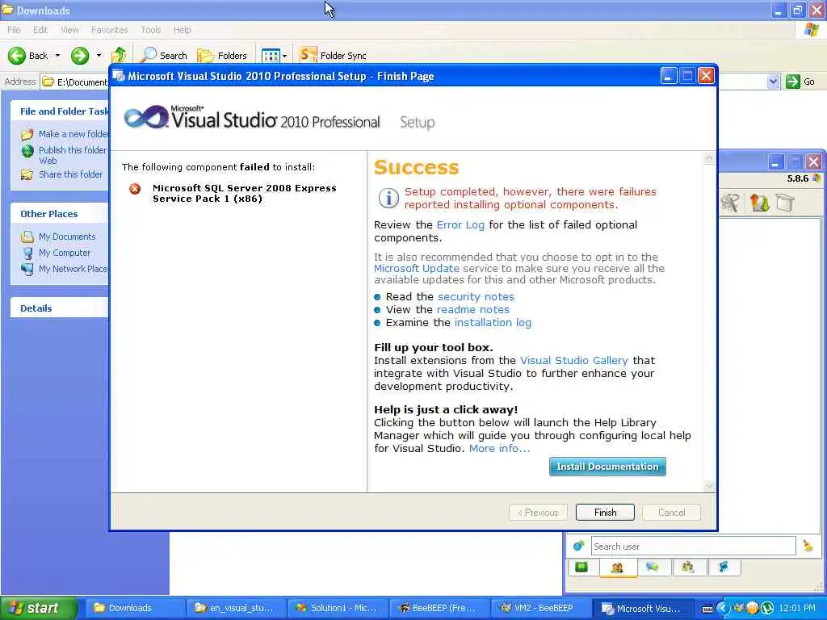Expand the address bar dropdown arrow
Image resolution: width=827 pixels, height=620 pixels.
773,82
